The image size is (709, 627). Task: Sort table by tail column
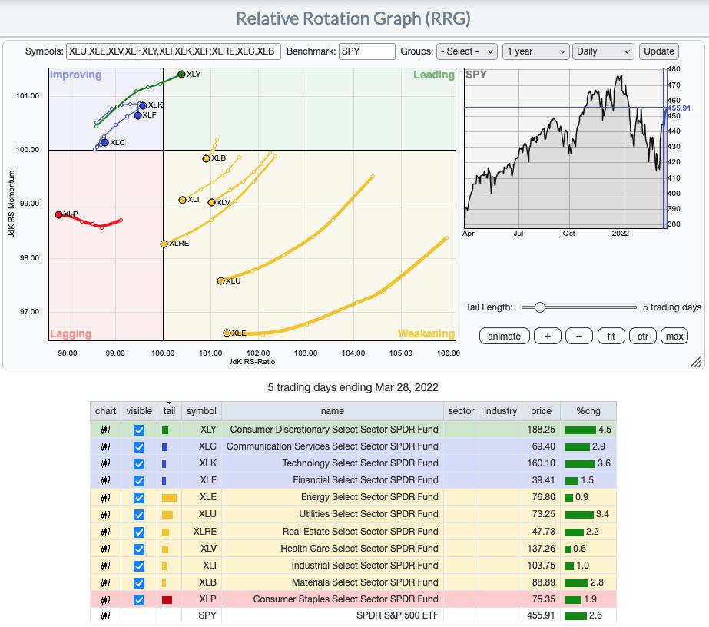pos(169,411)
